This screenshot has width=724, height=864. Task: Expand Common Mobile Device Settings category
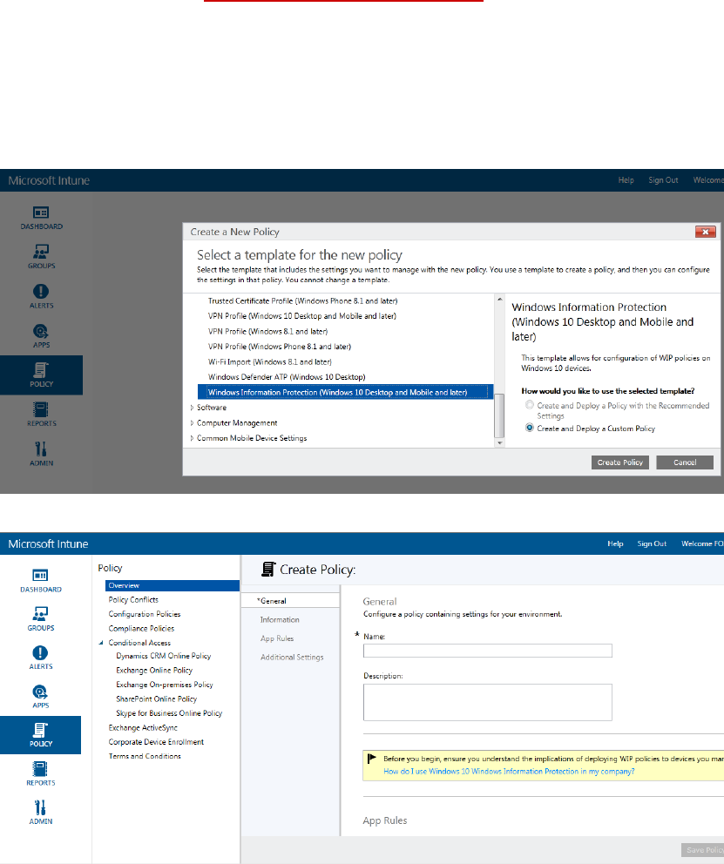tap(193, 438)
